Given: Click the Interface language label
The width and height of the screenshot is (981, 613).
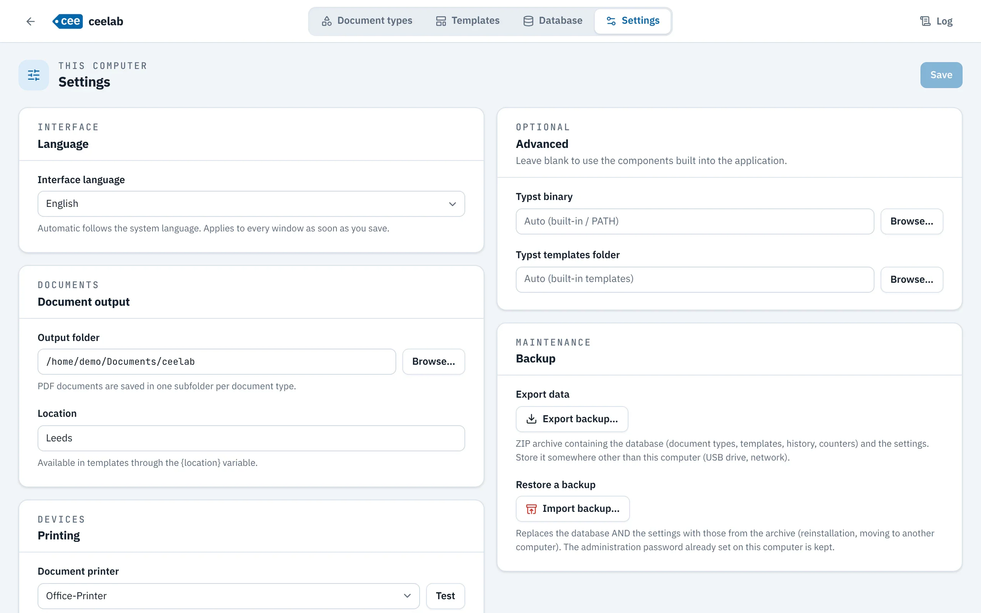Looking at the screenshot, I should tap(81, 180).
